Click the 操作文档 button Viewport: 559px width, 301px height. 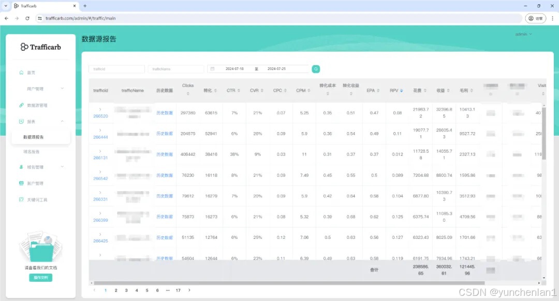click(41, 278)
